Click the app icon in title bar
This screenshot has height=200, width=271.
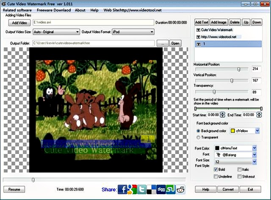point(4,4)
